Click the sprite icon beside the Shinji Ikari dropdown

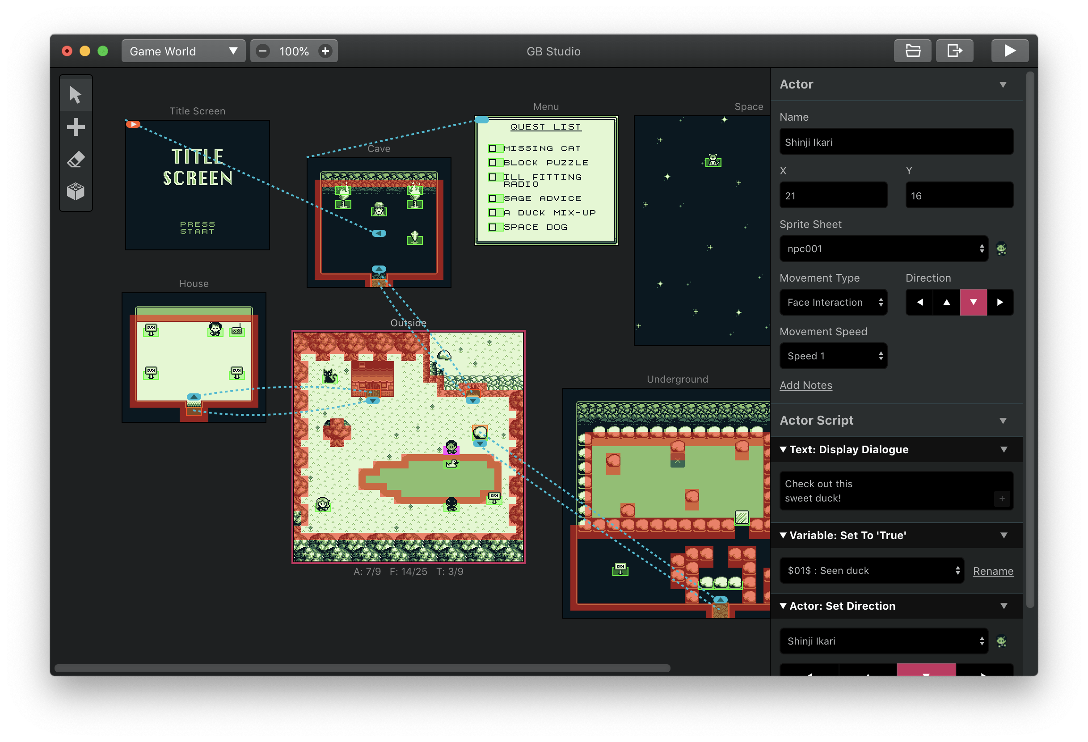pyautogui.click(x=1001, y=641)
